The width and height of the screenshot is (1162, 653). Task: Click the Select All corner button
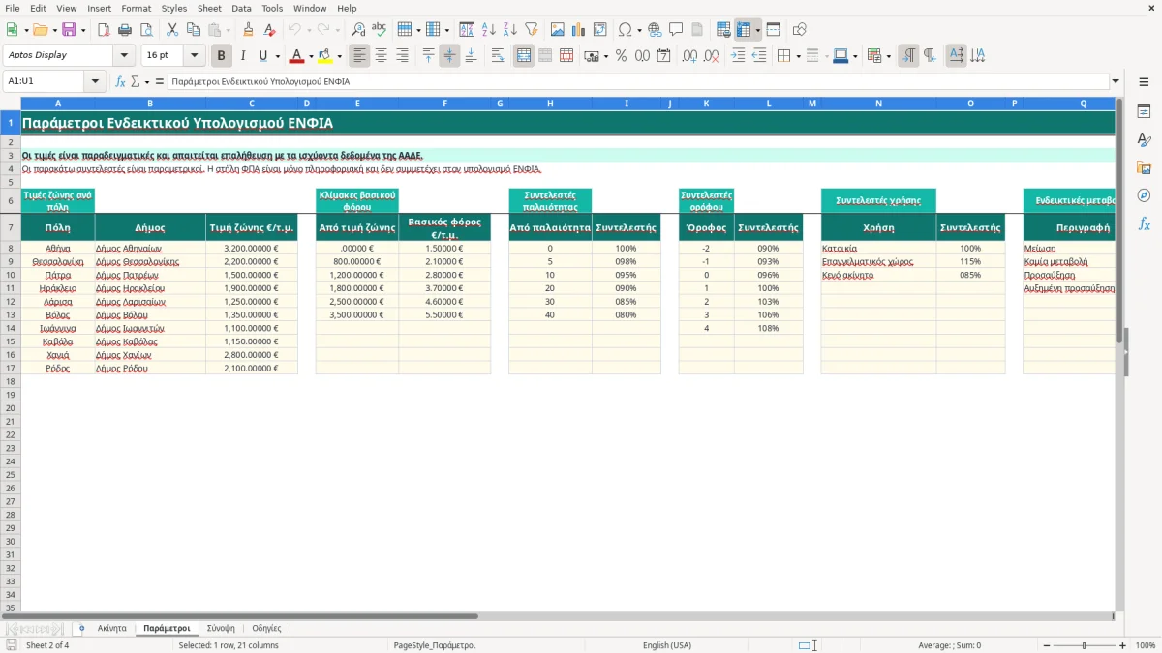(11, 104)
